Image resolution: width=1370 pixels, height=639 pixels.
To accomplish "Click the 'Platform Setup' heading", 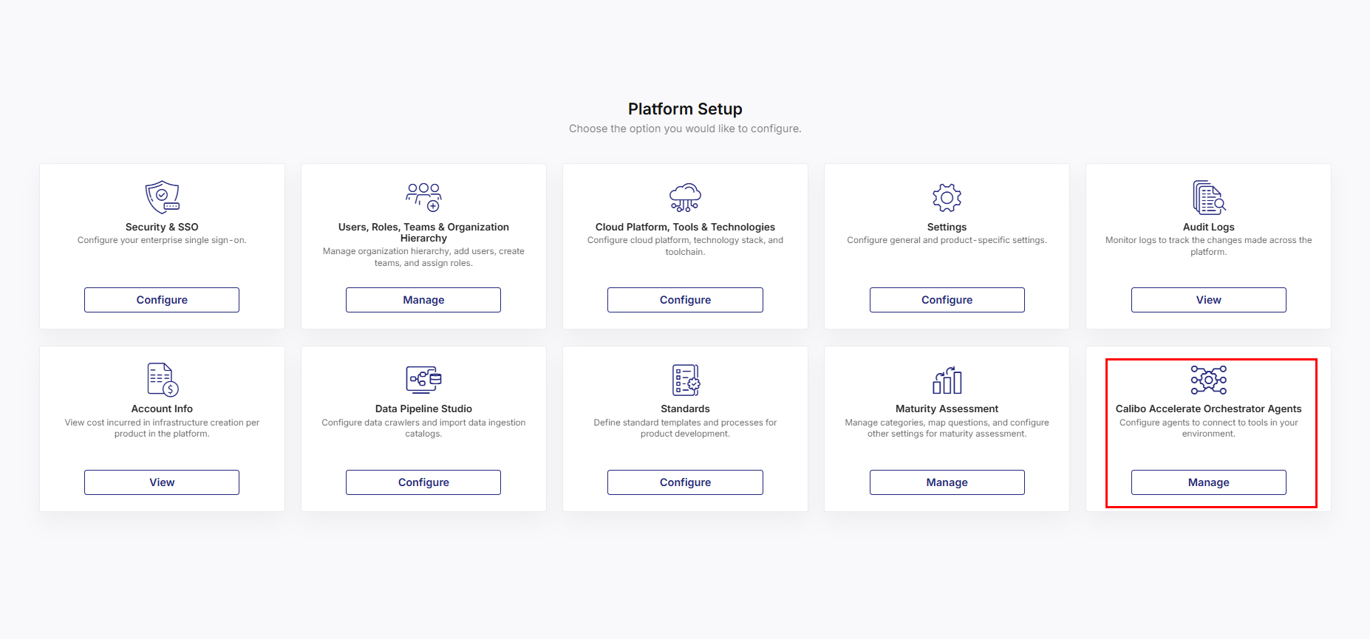I will click(685, 109).
